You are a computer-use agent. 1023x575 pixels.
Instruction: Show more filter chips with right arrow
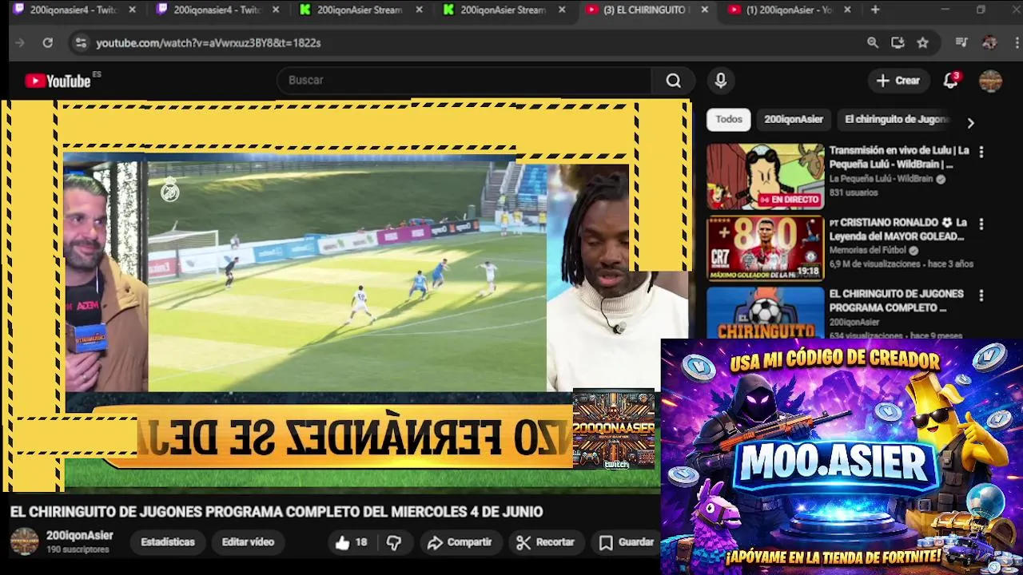pos(970,123)
